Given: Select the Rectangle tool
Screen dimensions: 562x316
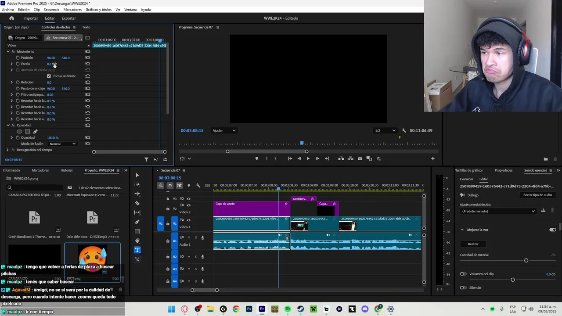Looking at the screenshot, I should (137, 231).
